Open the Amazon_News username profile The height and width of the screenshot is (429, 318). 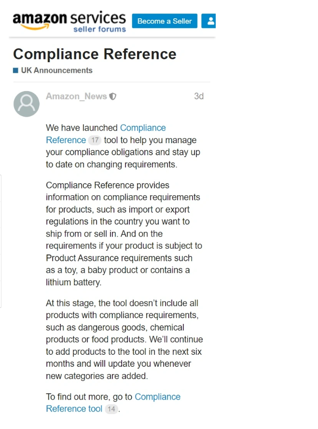tap(76, 96)
